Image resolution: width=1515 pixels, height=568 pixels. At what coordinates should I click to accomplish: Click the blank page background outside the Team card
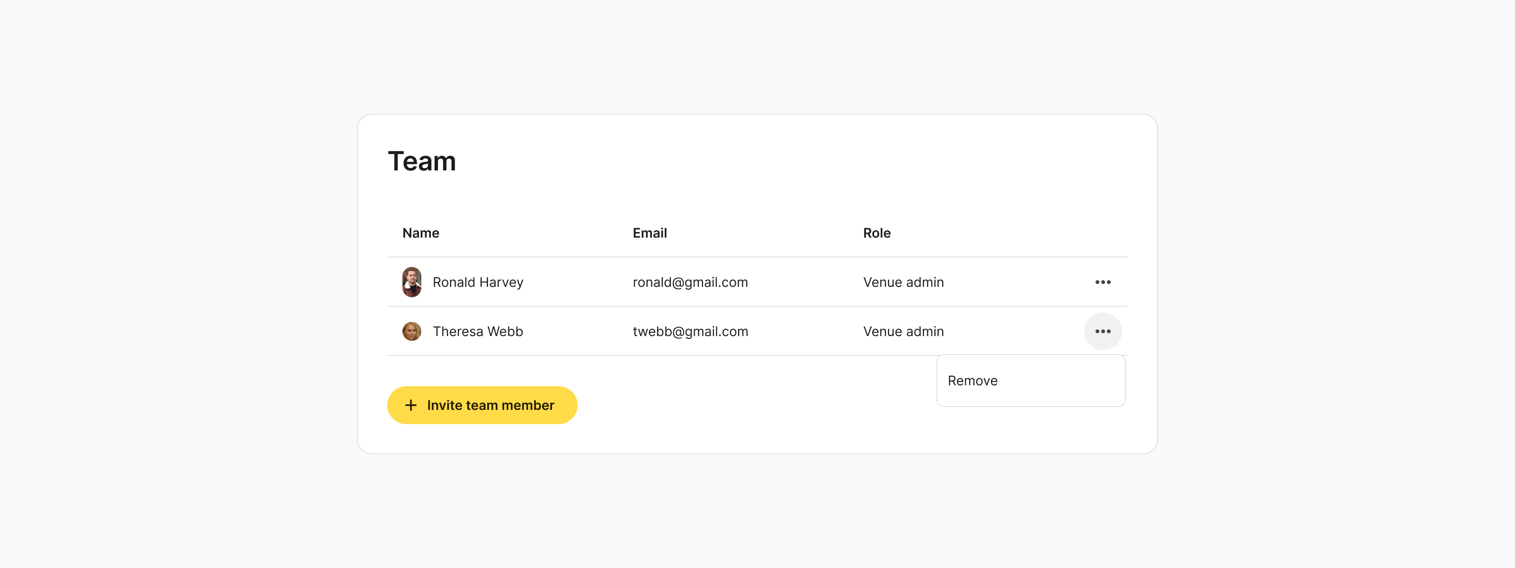tap(177, 294)
